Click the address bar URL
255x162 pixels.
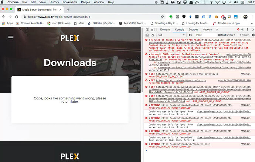[59, 17]
